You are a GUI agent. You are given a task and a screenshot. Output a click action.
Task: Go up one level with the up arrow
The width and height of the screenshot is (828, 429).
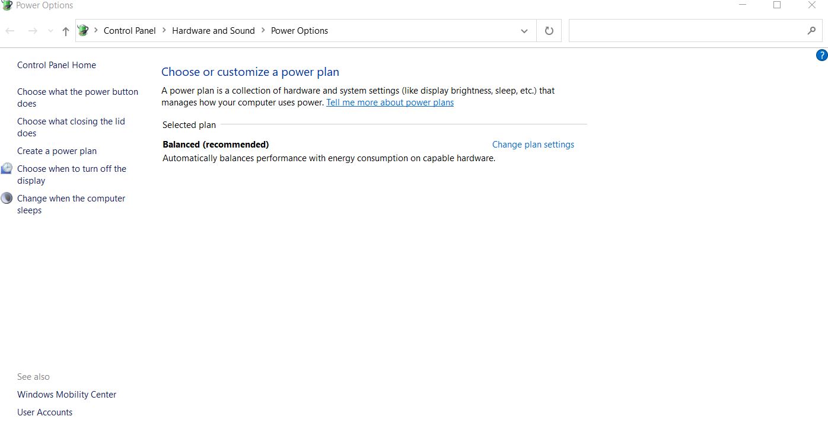[x=66, y=31]
